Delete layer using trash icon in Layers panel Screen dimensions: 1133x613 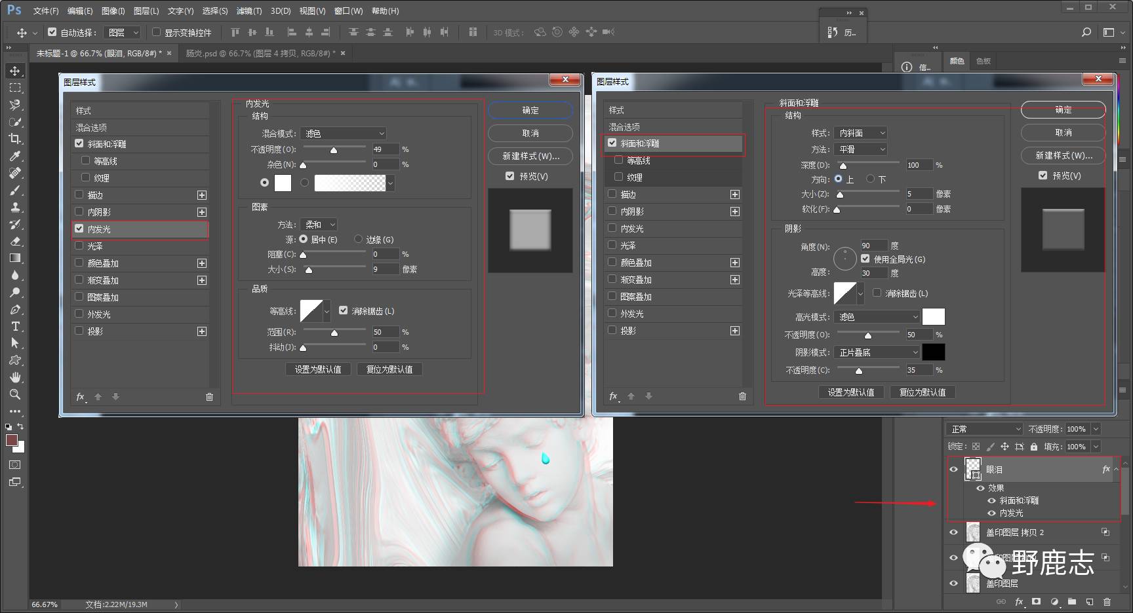1107,601
